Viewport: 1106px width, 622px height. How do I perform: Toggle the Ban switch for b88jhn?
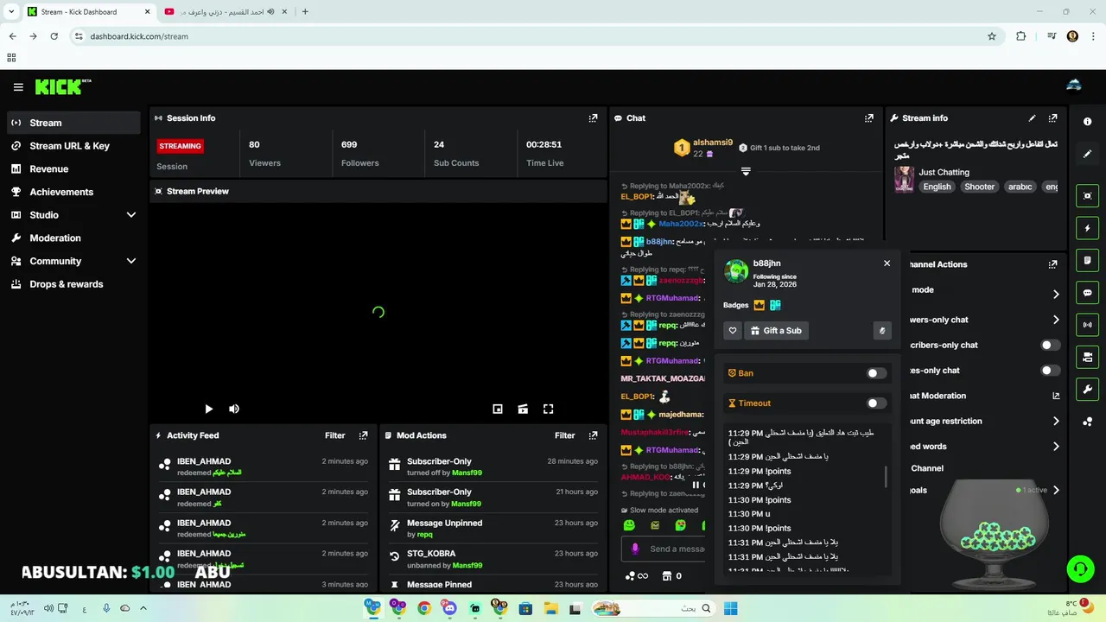[x=876, y=373]
